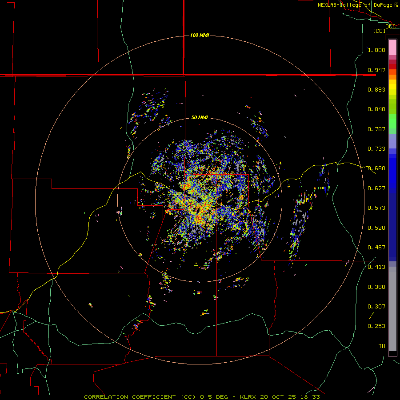Click the 50 NMI range ring label
400x400 pixels.
pyautogui.click(x=200, y=118)
